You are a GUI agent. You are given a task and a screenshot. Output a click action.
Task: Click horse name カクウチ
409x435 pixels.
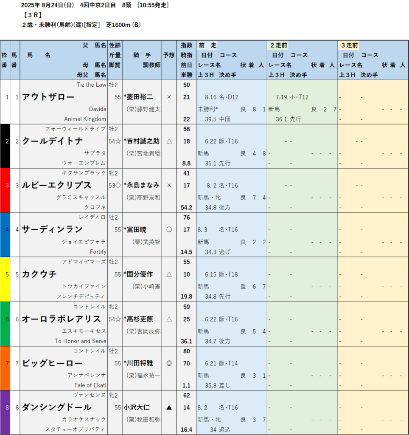point(39,274)
